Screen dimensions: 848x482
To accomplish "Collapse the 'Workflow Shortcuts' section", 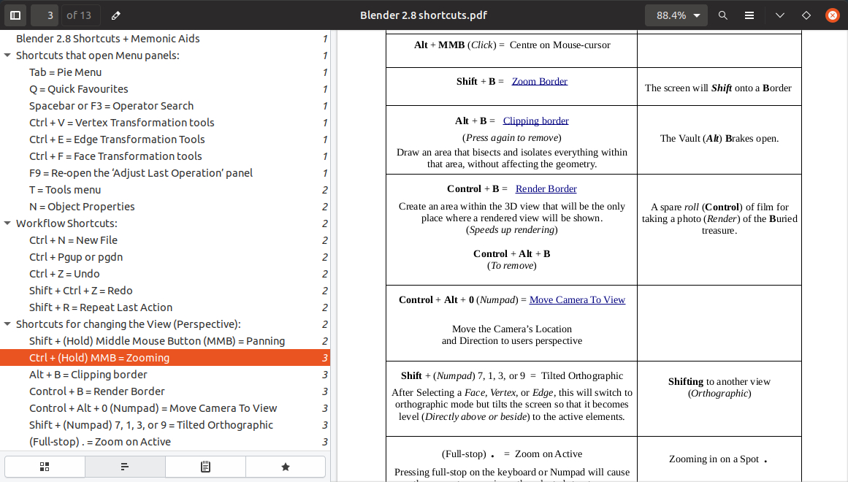I will click(x=7, y=223).
